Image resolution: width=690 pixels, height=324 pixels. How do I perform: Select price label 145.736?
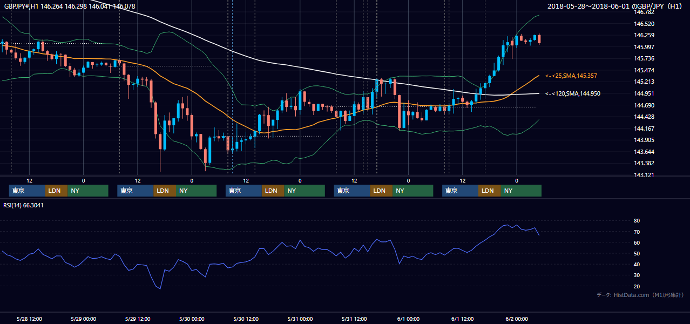pos(644,58)
